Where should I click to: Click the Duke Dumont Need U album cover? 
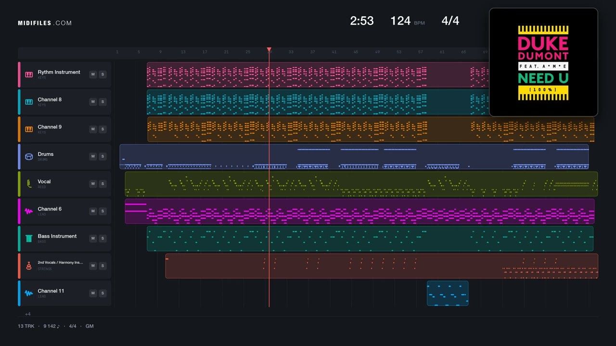click(x=543, y=62)
